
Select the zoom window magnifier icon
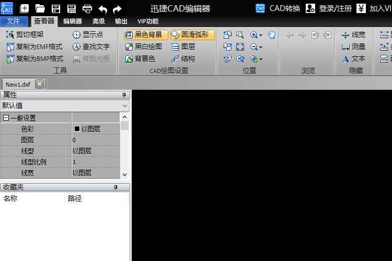pos(240,35)
